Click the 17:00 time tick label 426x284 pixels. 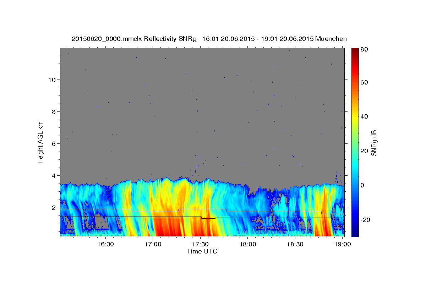point(153,244)
